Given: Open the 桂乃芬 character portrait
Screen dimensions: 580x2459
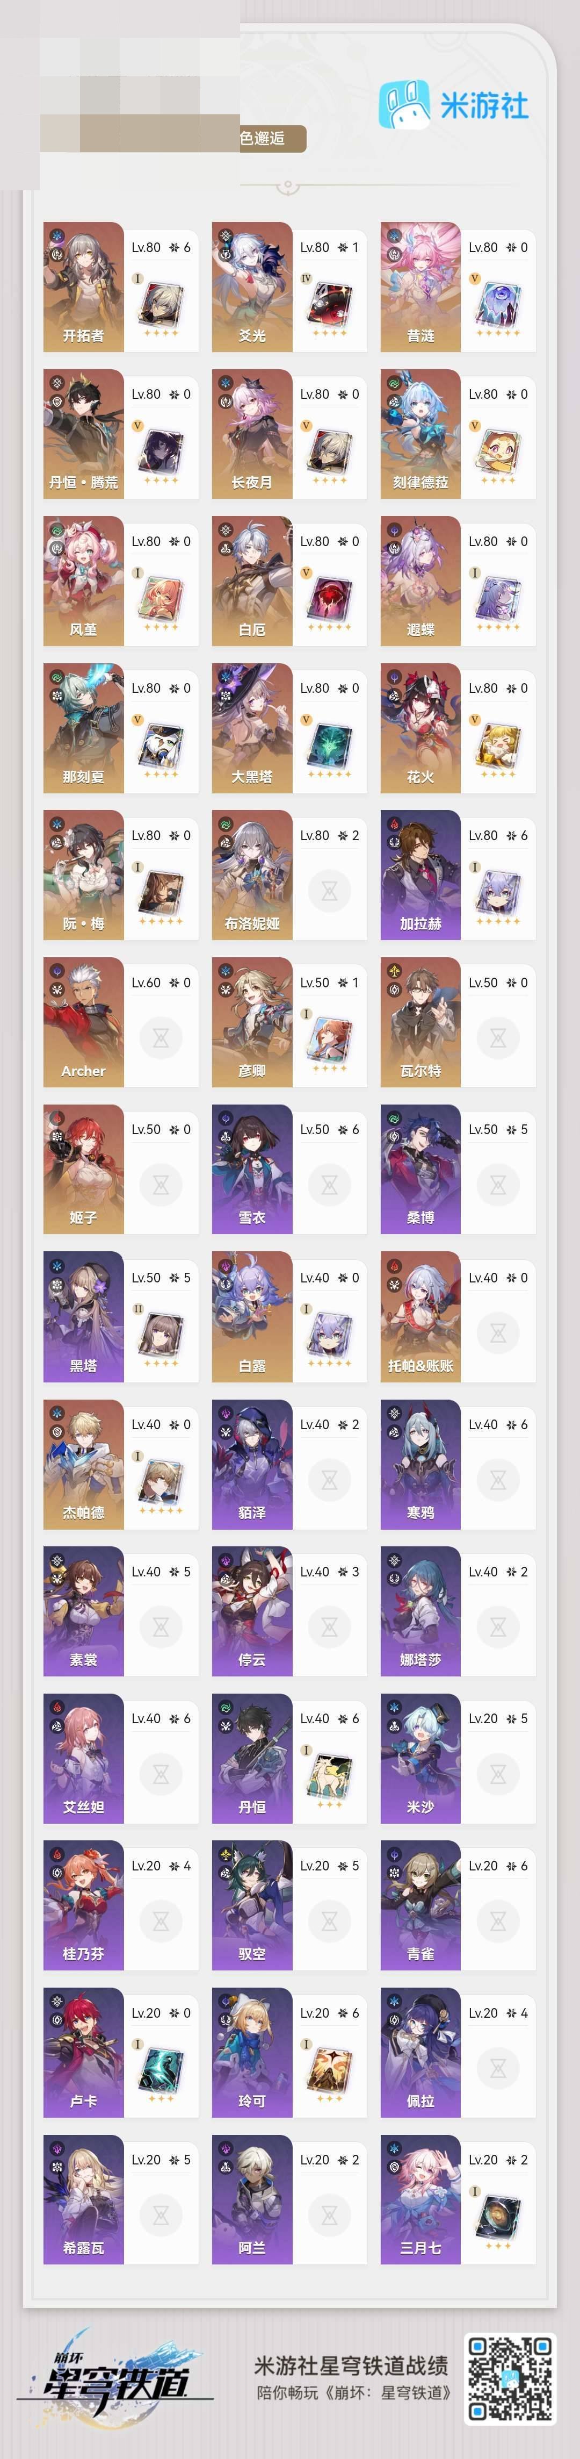Looking at the screenshot, I should click(x=83, y=1905).
